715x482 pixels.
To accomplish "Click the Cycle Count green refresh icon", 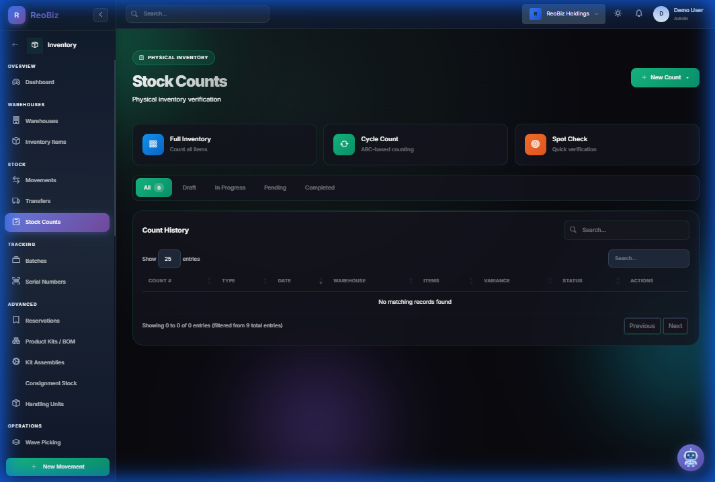I will point(344,144).
